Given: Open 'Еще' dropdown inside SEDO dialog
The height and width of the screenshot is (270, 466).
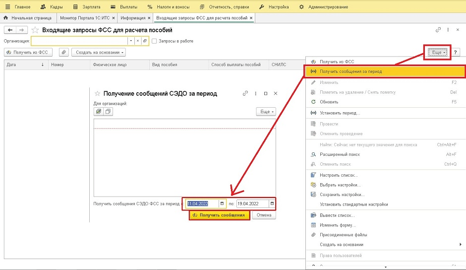Looking at the screenshot, I should pyautogui.click(x=265, y=112).
